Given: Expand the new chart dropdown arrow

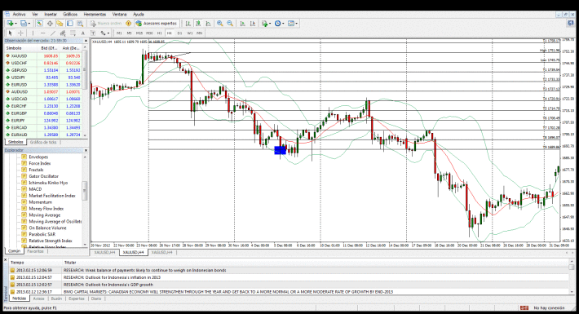Looking at the screenshot, I should (x=15, y=24).
